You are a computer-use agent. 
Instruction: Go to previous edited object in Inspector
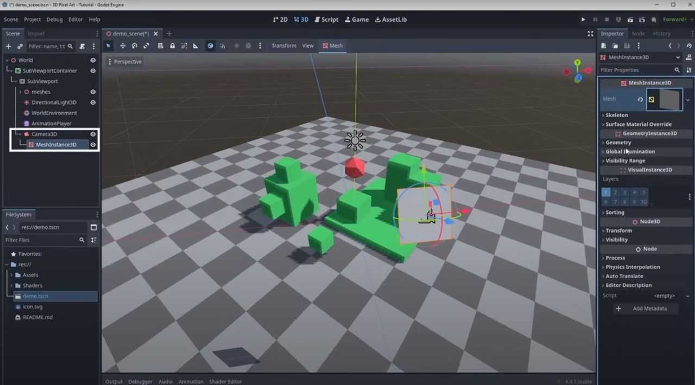(x=670, y=46)
